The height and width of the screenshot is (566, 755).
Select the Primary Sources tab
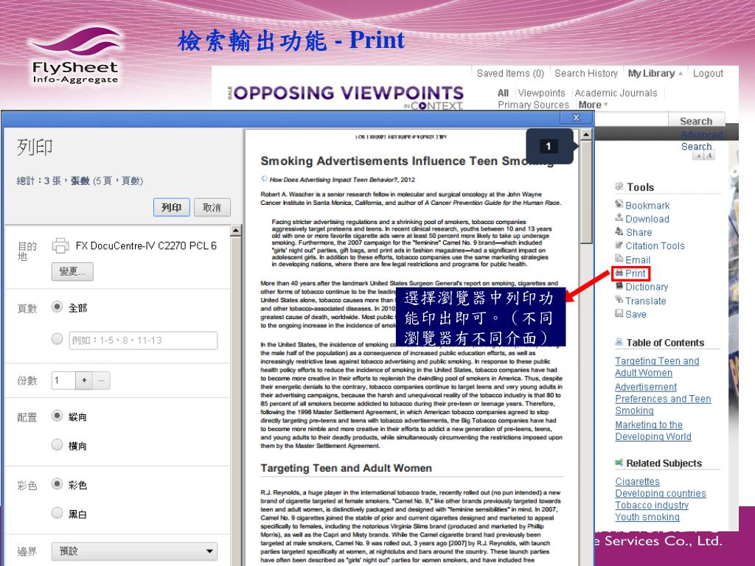tap(533, 105)
